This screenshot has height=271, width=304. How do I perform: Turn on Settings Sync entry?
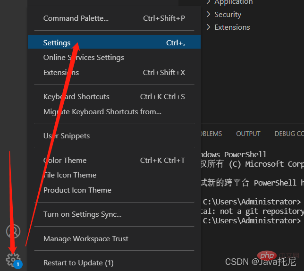114,214
